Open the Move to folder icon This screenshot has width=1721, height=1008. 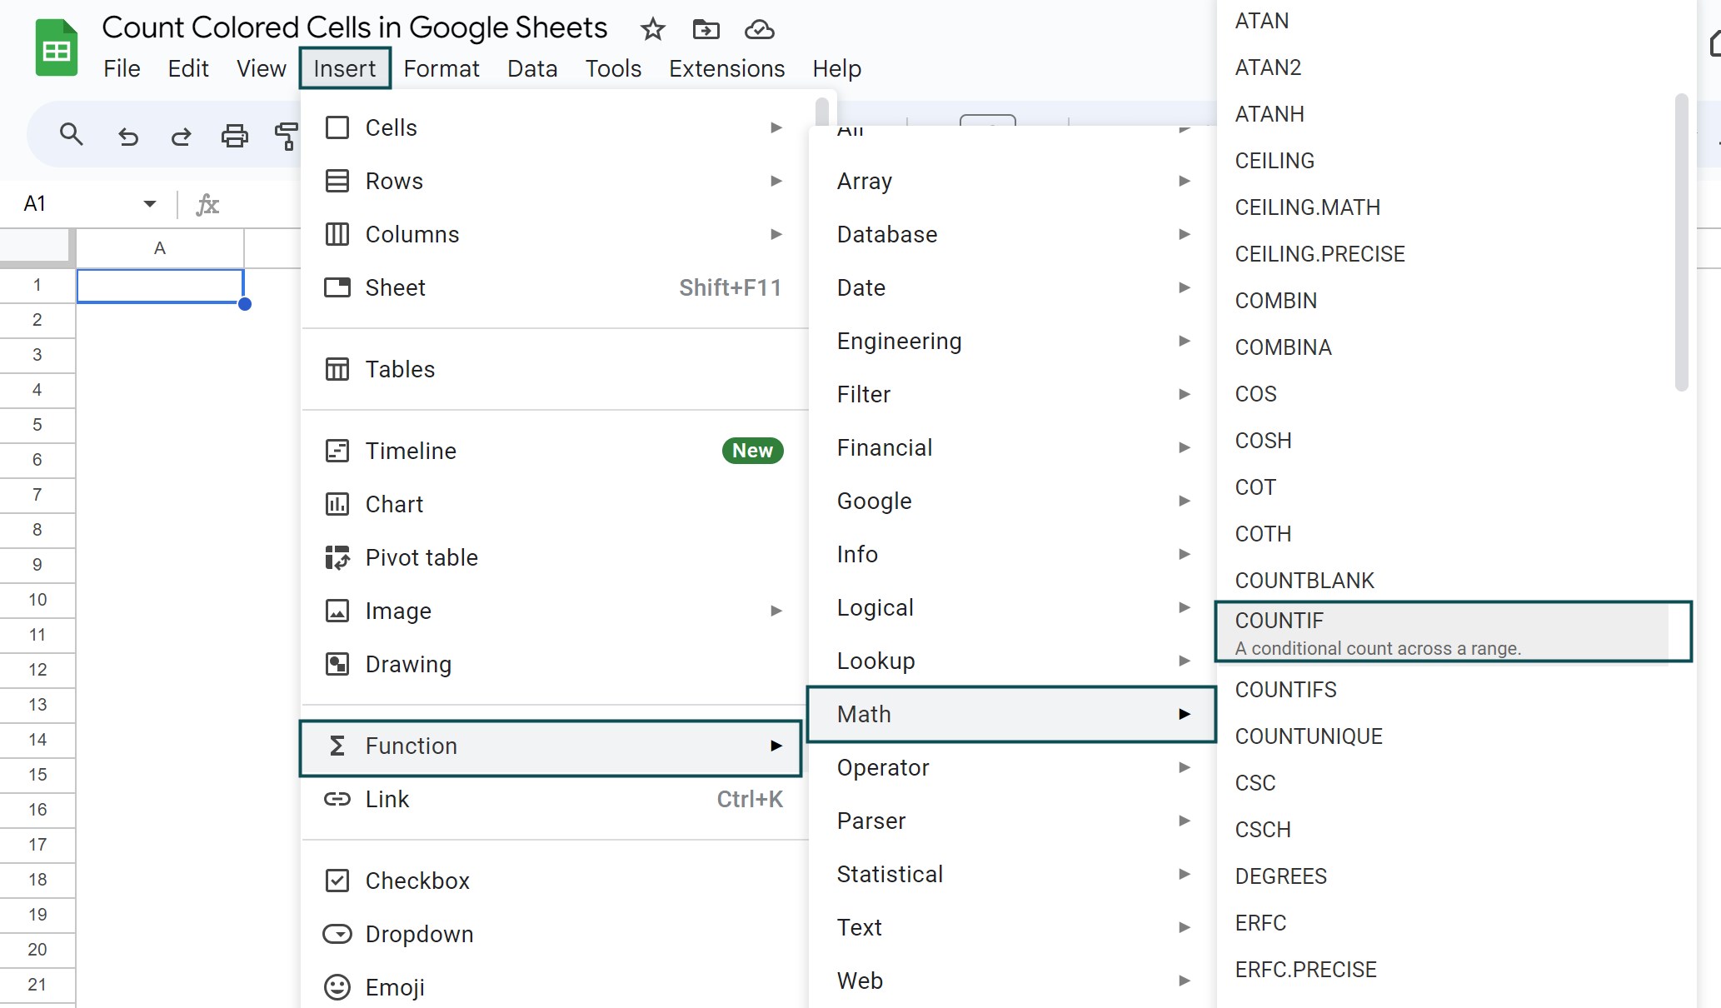point(706,30)
